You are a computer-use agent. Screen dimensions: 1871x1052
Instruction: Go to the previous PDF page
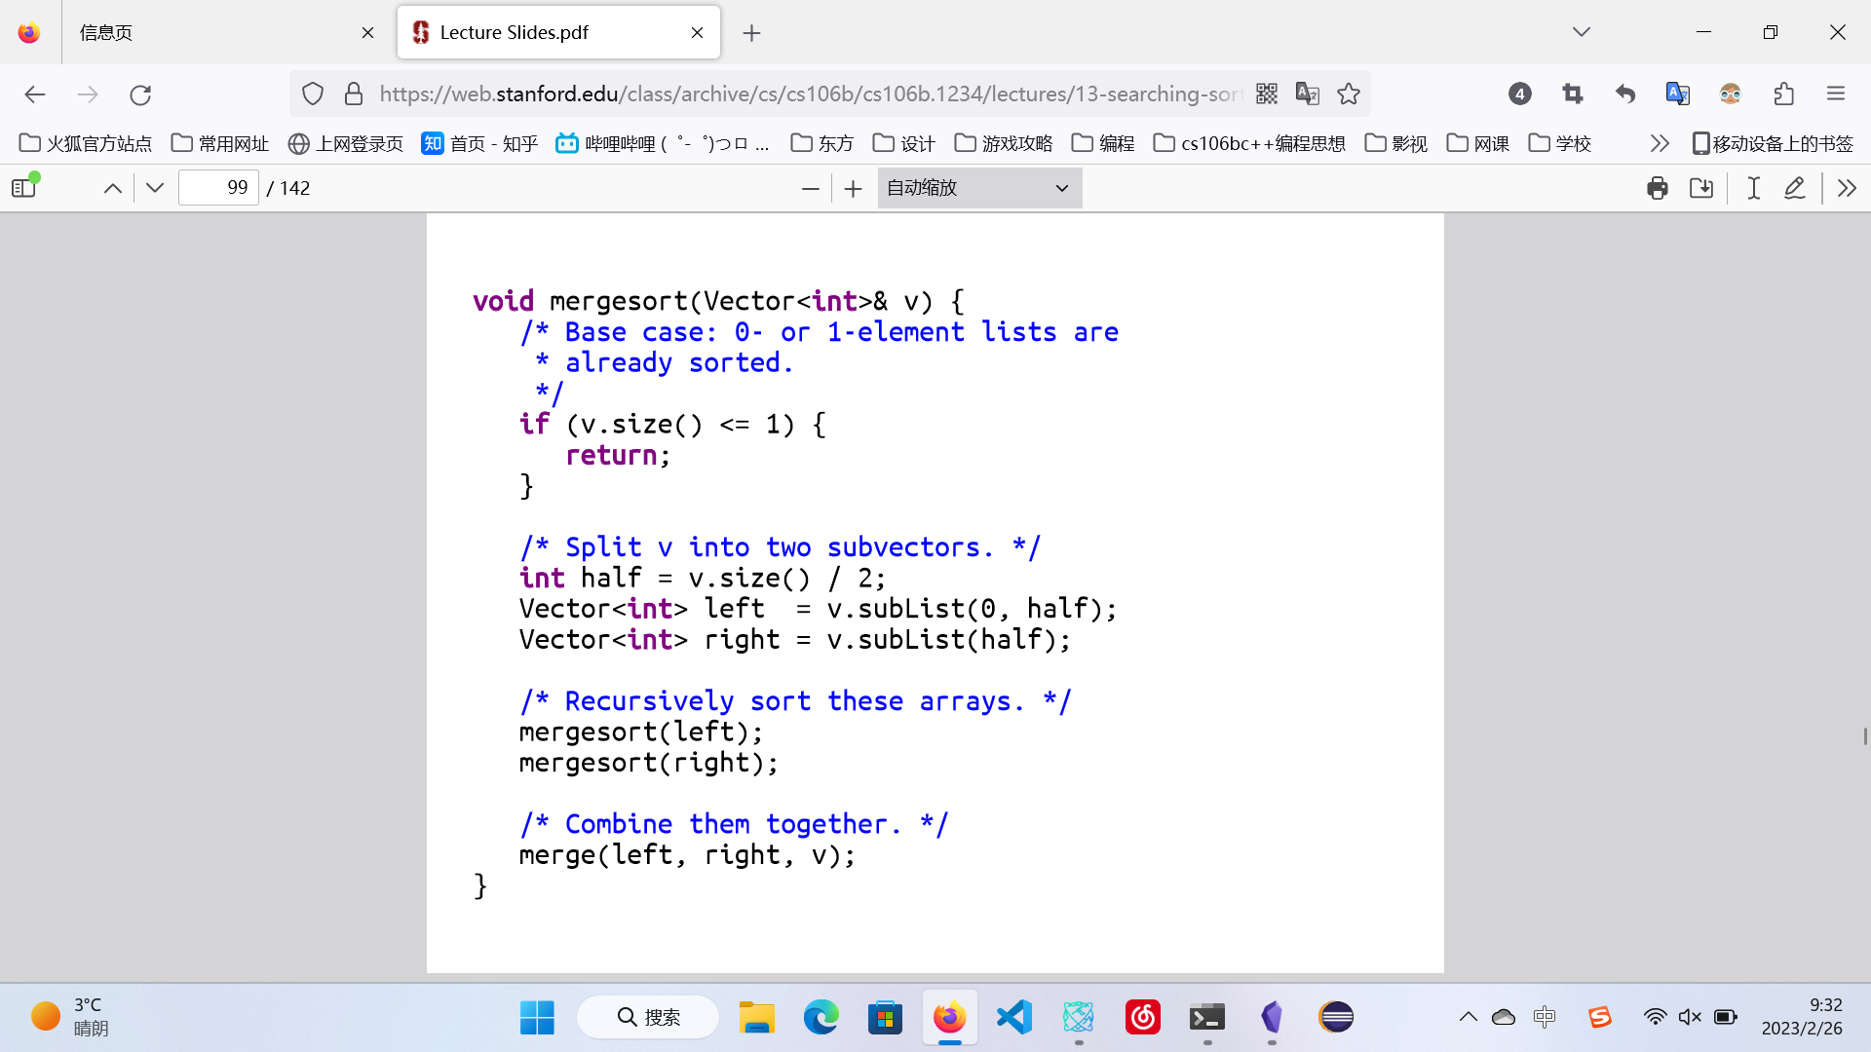113,188
